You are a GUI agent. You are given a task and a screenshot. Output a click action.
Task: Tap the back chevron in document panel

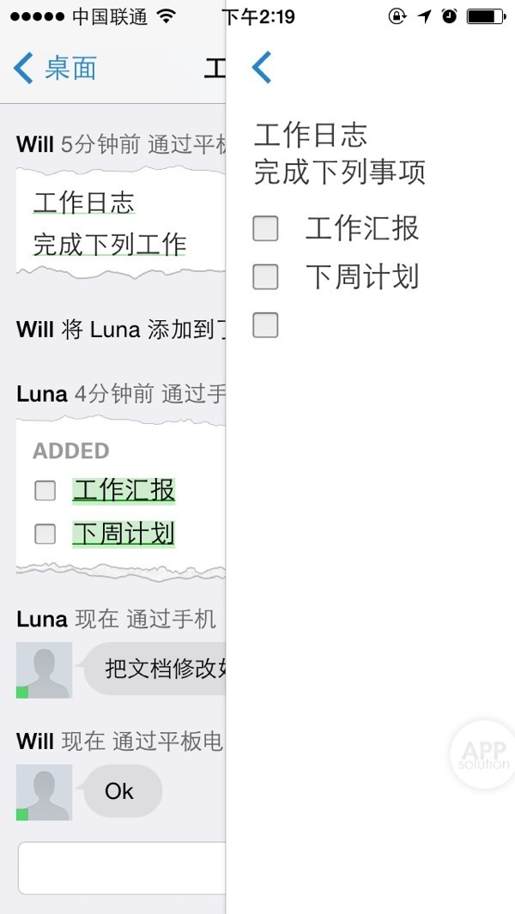point(262,67)
